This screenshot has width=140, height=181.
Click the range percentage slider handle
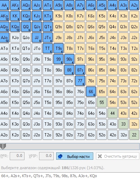(3, 146)
